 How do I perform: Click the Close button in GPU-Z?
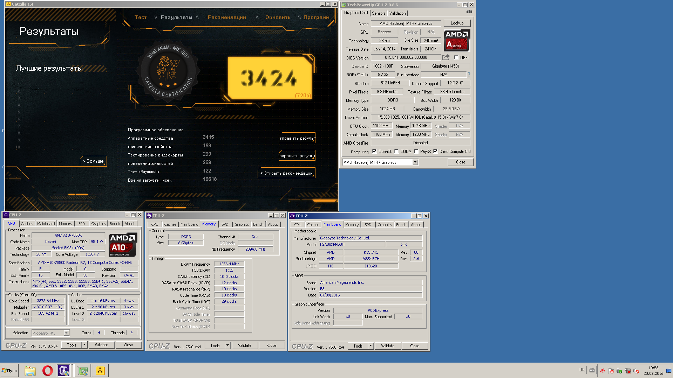[x=461, y=162]
